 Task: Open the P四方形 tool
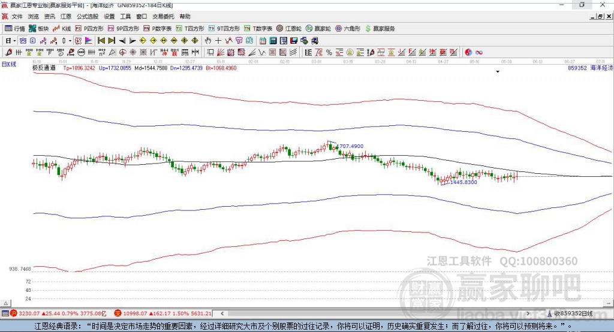(x=89, y=29)
